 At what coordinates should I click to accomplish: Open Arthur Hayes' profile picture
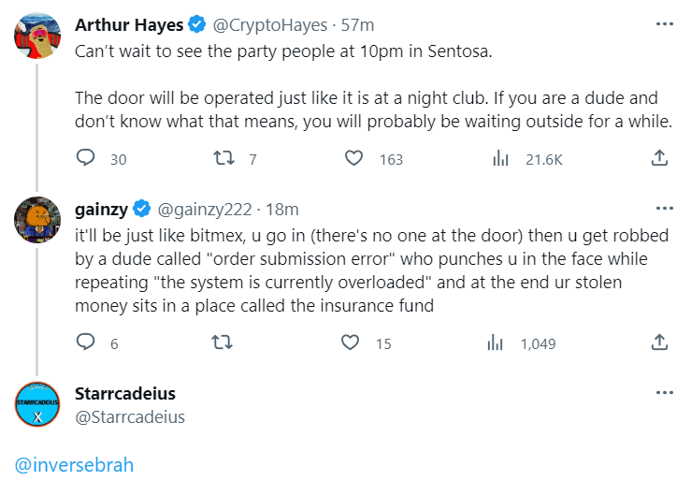(38, 36)
